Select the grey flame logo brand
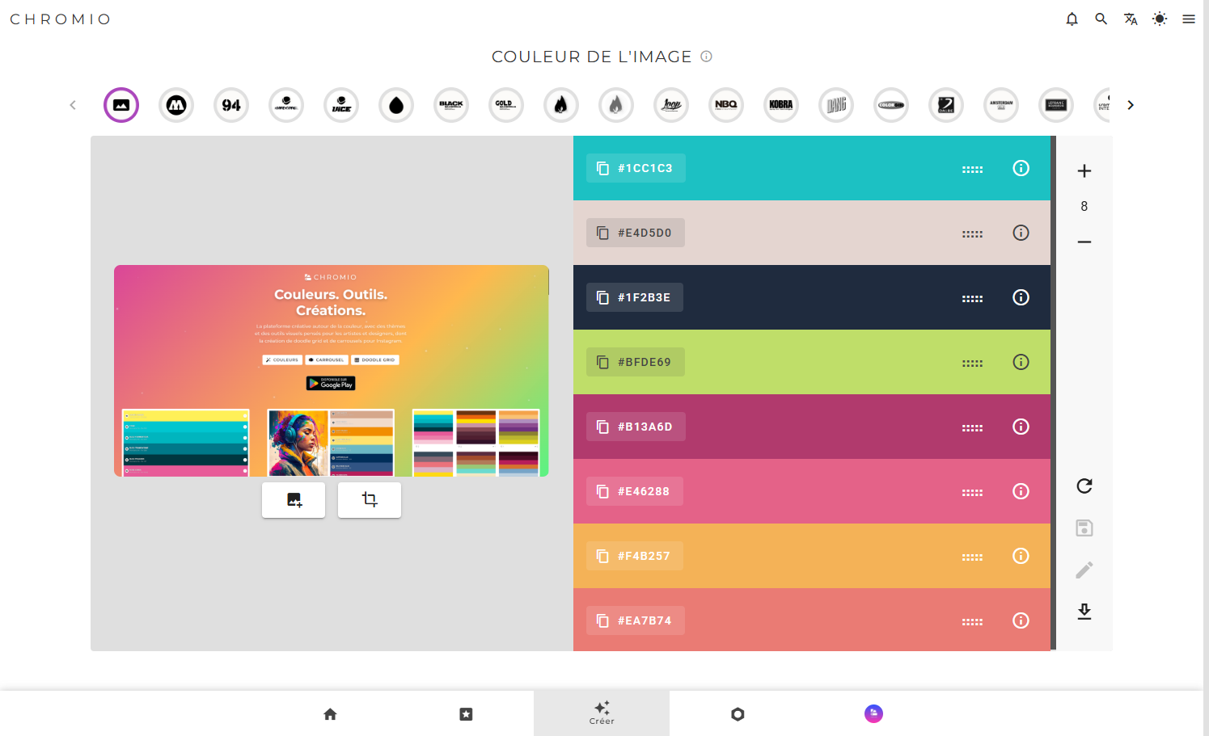This screenshot has height=736, width=1209. 616,105
